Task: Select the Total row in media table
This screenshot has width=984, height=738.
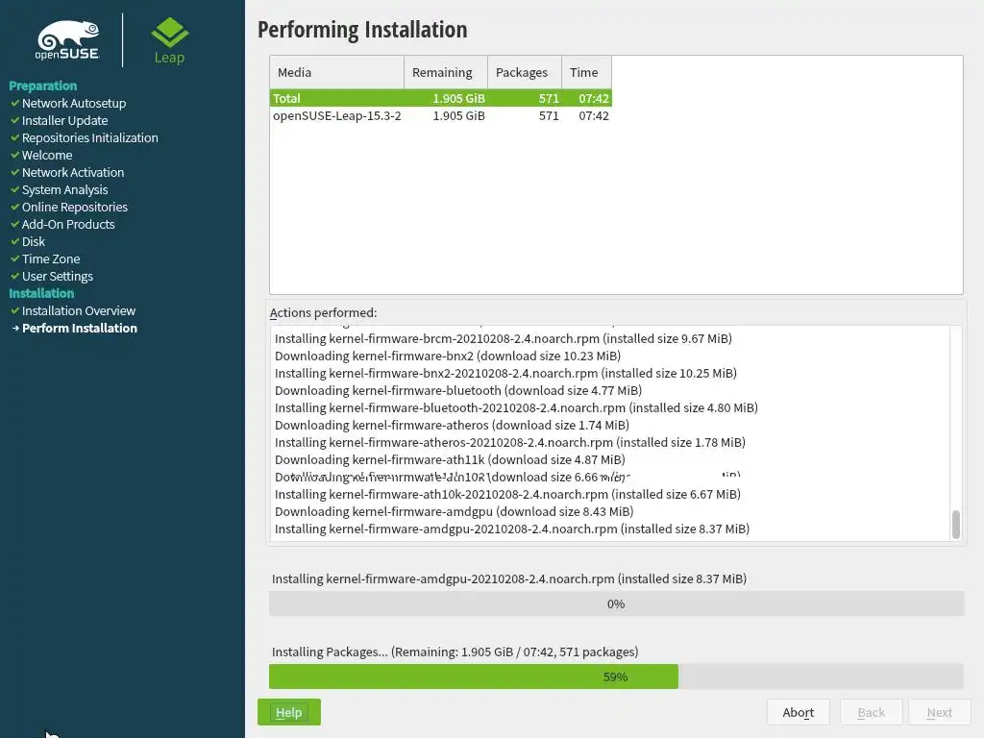Action: click(440, 98)
